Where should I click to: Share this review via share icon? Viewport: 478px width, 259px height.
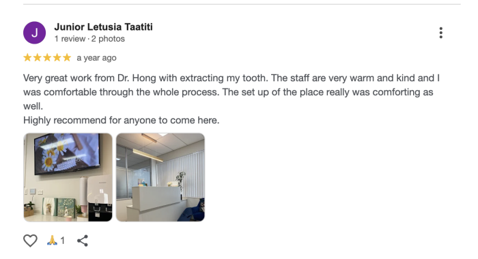point(83,241)
